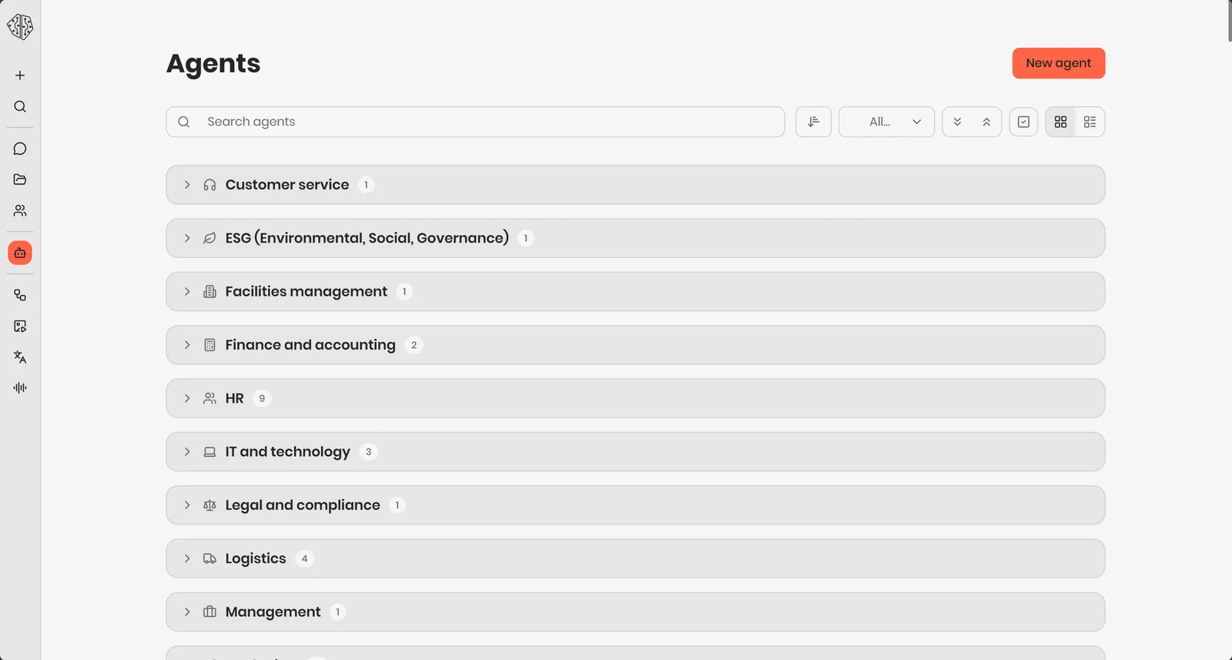Screen dimensions: 1232x660
Task: Switch to list view
Action: [1090, 122]
